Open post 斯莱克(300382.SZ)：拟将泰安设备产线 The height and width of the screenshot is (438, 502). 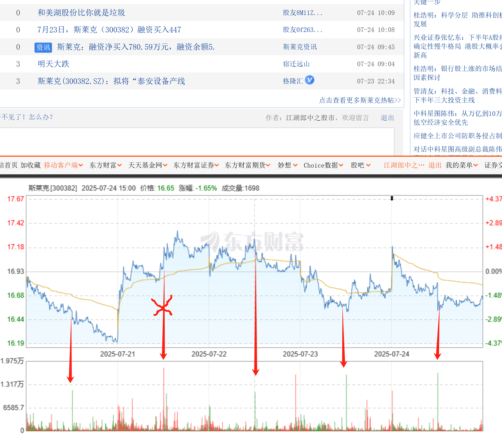coord(111,81)
